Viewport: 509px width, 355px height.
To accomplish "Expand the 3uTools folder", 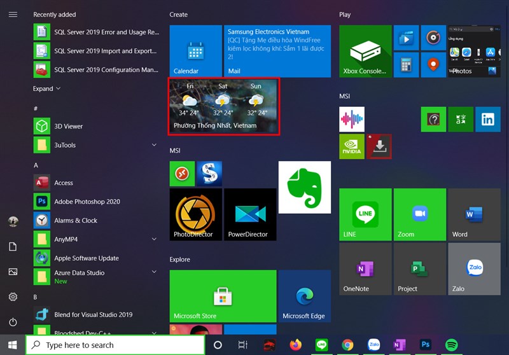I will click(154, 145).
